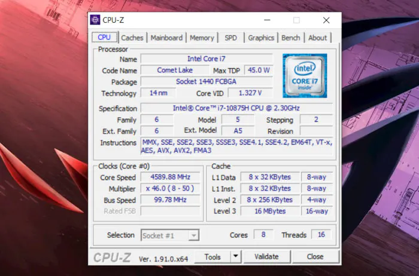Click the Technology value 14 nm

coord(158,93)
